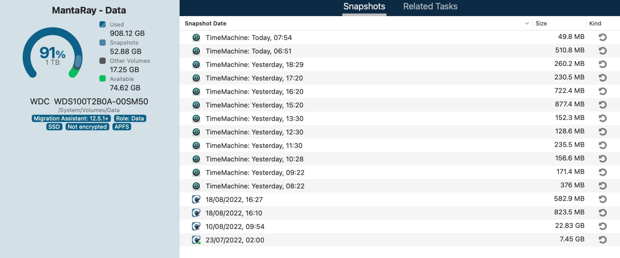620x258 pixels.
Task: Expand the Snapshot Date sort chevron
Action: tap(527, 23)
